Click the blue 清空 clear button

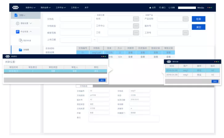coord(198,27)
